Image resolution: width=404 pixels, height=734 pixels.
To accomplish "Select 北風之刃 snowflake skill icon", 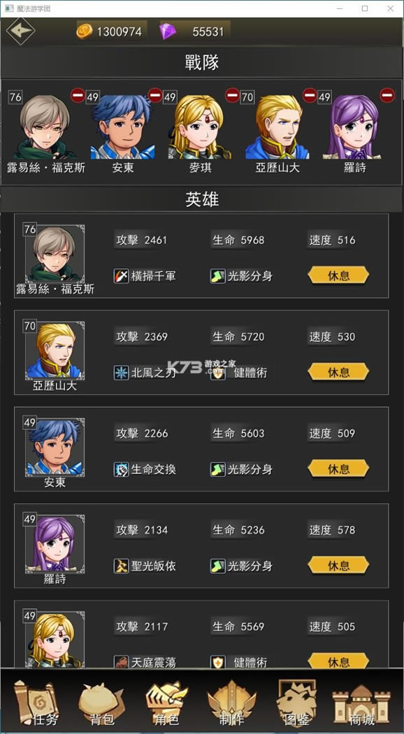I will 121,373.
